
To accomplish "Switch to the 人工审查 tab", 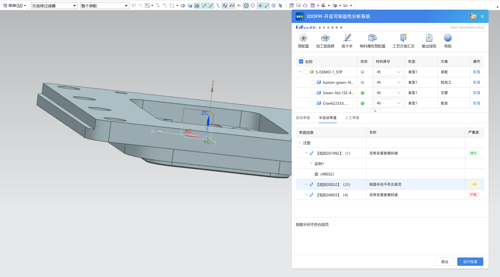I will 352,118.
